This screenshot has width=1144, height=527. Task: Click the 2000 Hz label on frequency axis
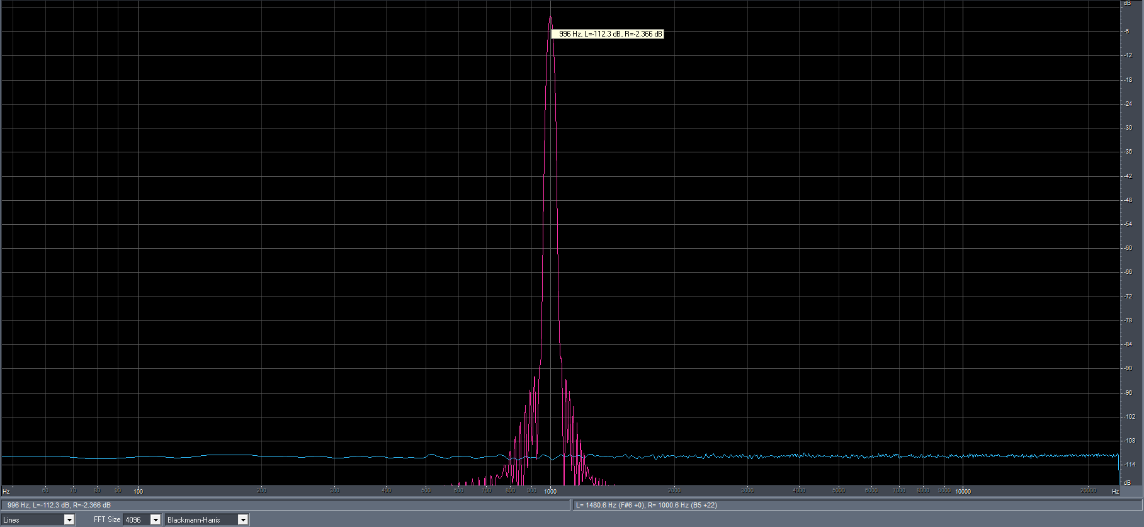[674, 490]
